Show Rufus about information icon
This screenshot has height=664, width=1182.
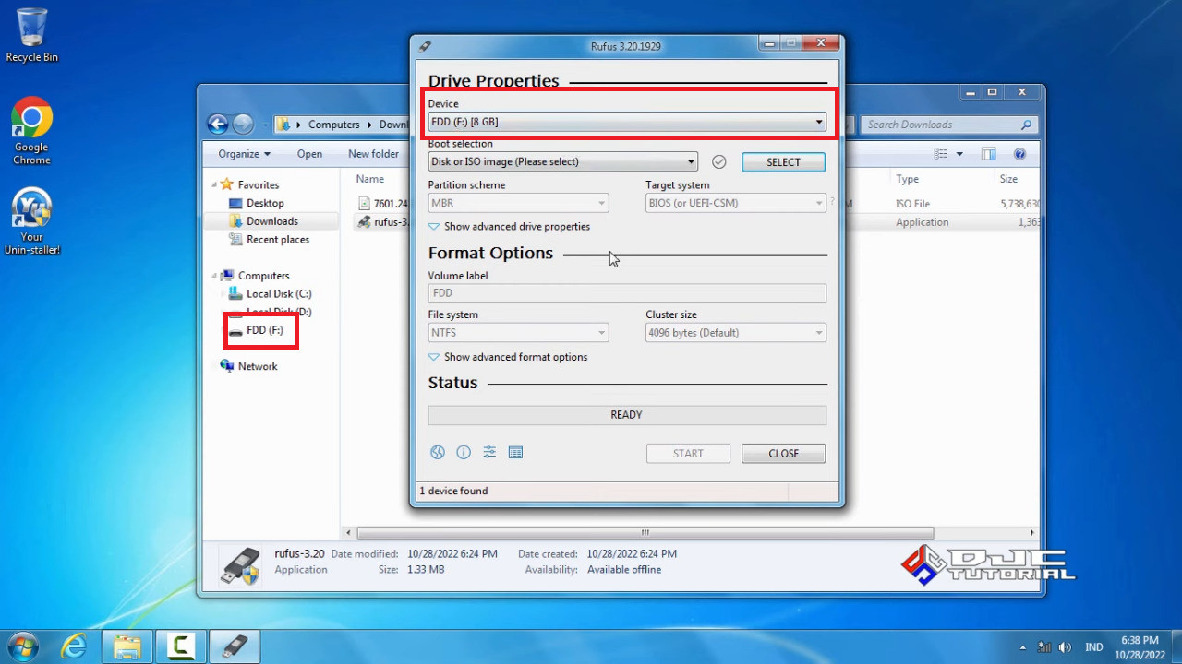pyautogui.click(x=464, y=452)
